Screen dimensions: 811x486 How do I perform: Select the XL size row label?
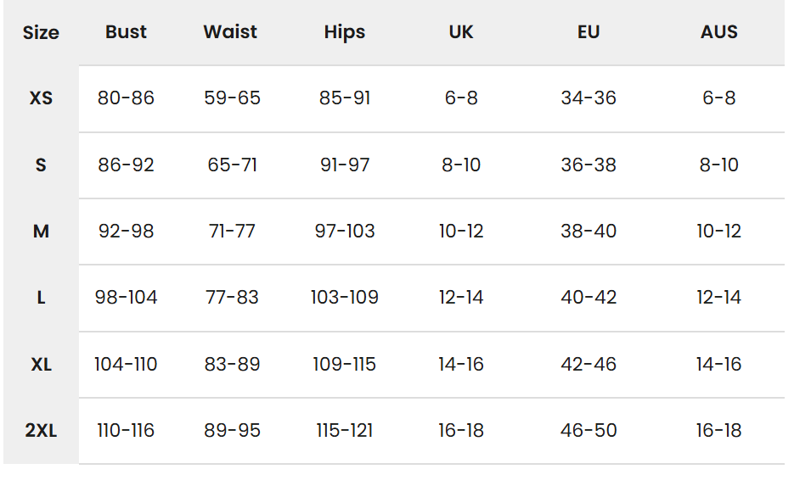[41, 364]
